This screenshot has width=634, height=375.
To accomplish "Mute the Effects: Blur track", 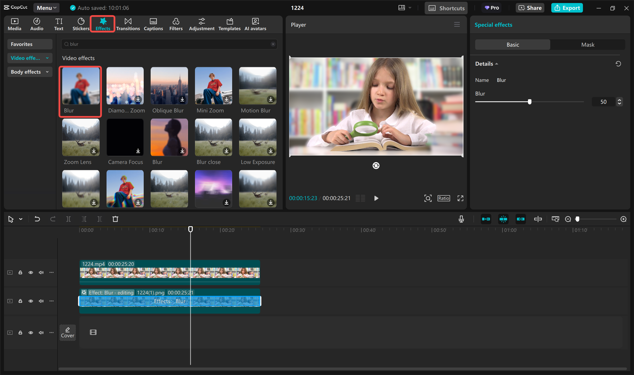I will 41,300.
